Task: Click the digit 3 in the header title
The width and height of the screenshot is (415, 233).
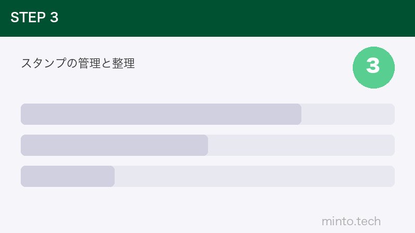Action: pos(54,18)
